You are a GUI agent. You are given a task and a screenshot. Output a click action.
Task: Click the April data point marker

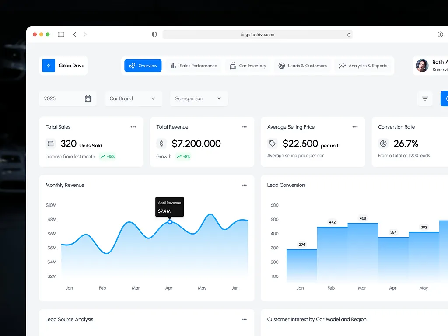pos(170,222)
